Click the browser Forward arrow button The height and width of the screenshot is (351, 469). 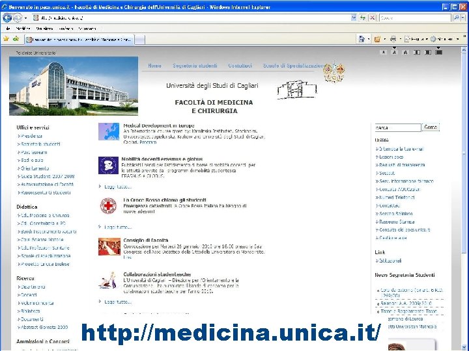click(18, 18)
